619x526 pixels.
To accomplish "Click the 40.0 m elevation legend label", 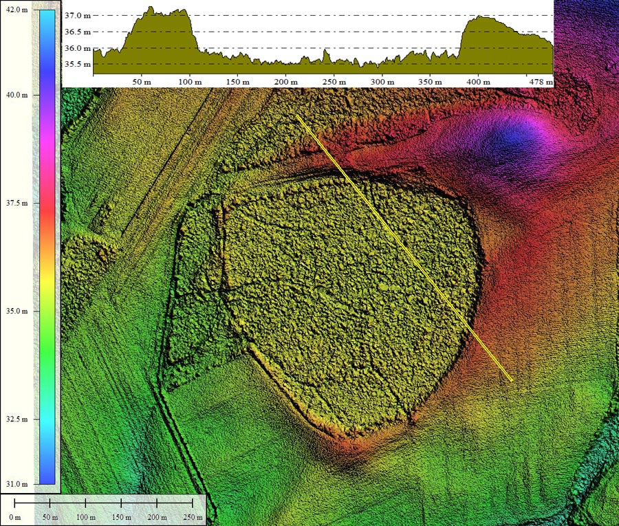I will pos(17,95).
